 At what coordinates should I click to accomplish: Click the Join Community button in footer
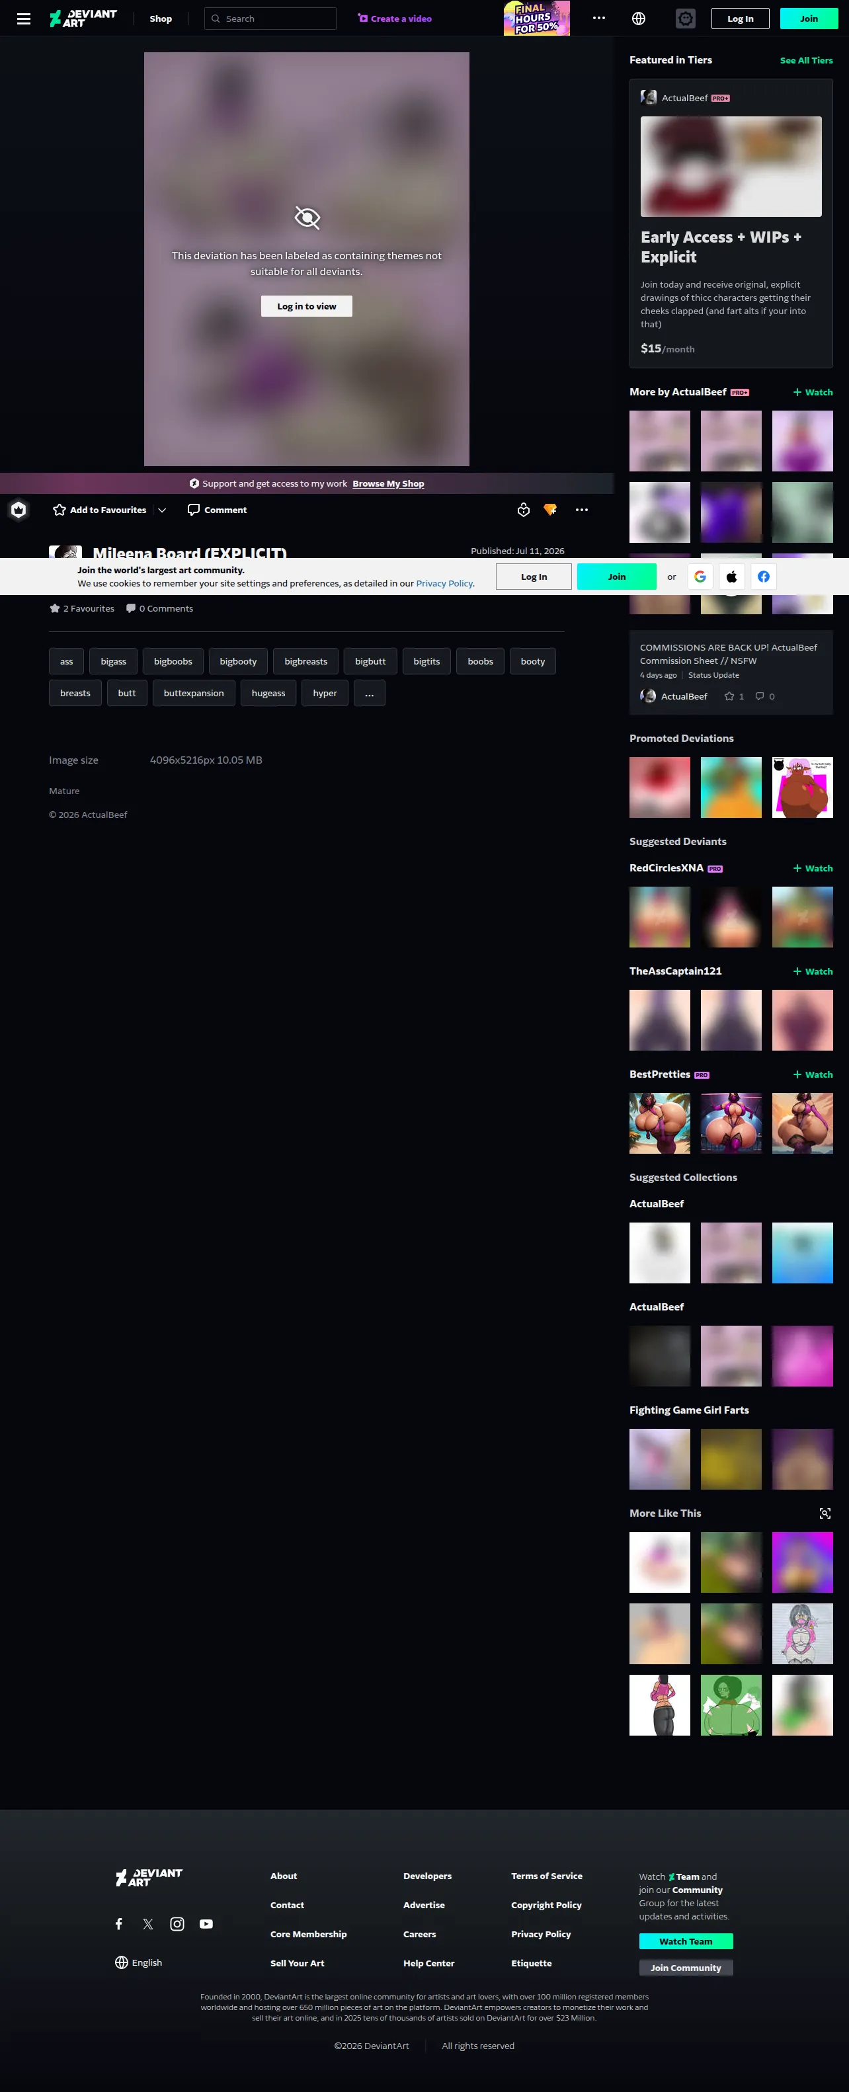click(x=686, y=1968)
